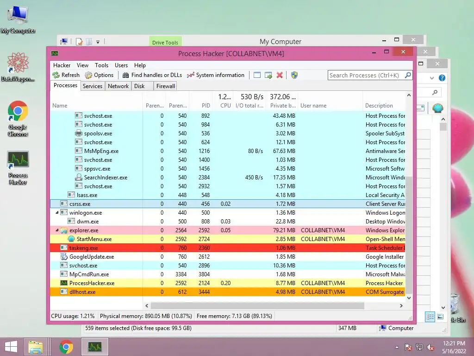474x356 pixels.
Task: Click the Refresh toolbar button
Action: (x=66, y=75)
